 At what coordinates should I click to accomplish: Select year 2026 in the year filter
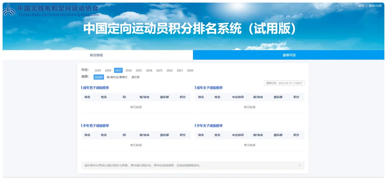point(128,70)
